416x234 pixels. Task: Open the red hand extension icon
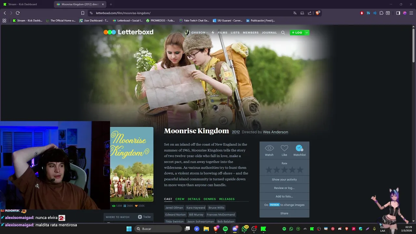(362, 13)
